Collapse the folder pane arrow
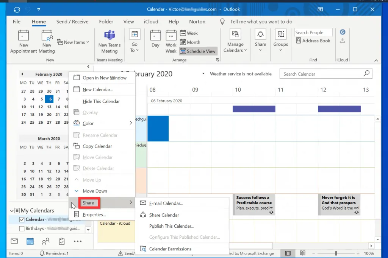The image size is (388, 258). pyautogui.click(x=88, y=67)
